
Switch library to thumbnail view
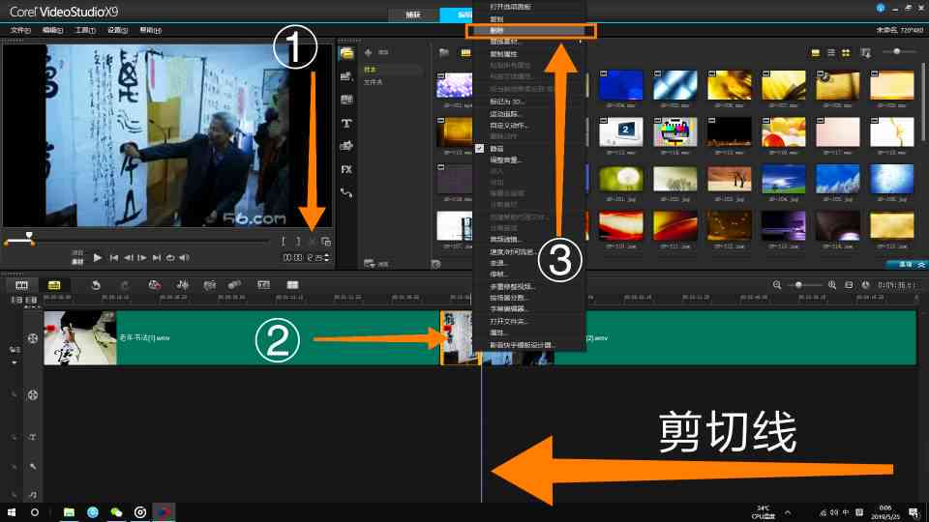point(846,52)
